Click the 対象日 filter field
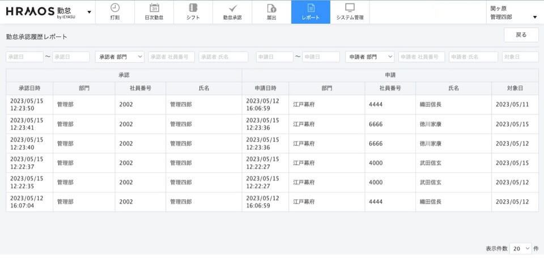544x265 pixels. 520,57
